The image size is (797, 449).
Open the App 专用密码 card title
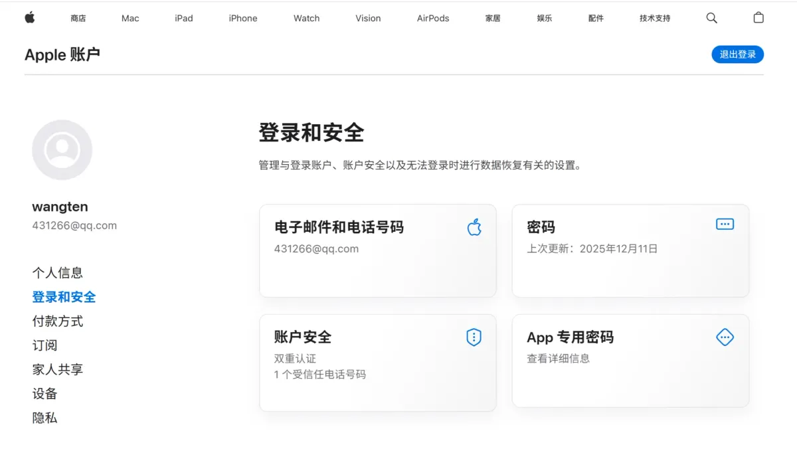pos(570,337)
